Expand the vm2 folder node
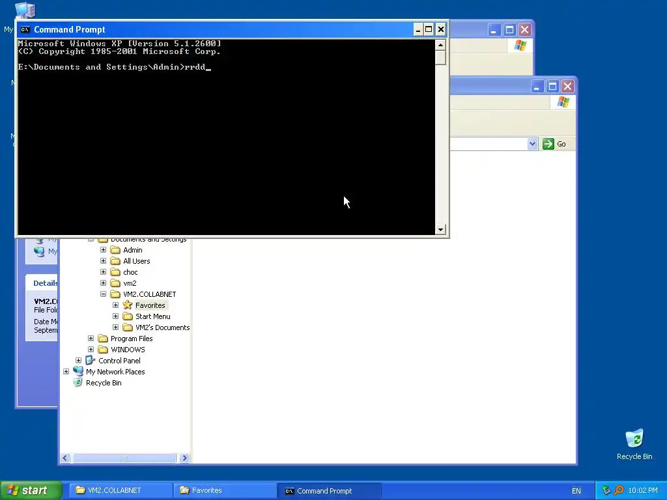667x500 pixels. 103,283
